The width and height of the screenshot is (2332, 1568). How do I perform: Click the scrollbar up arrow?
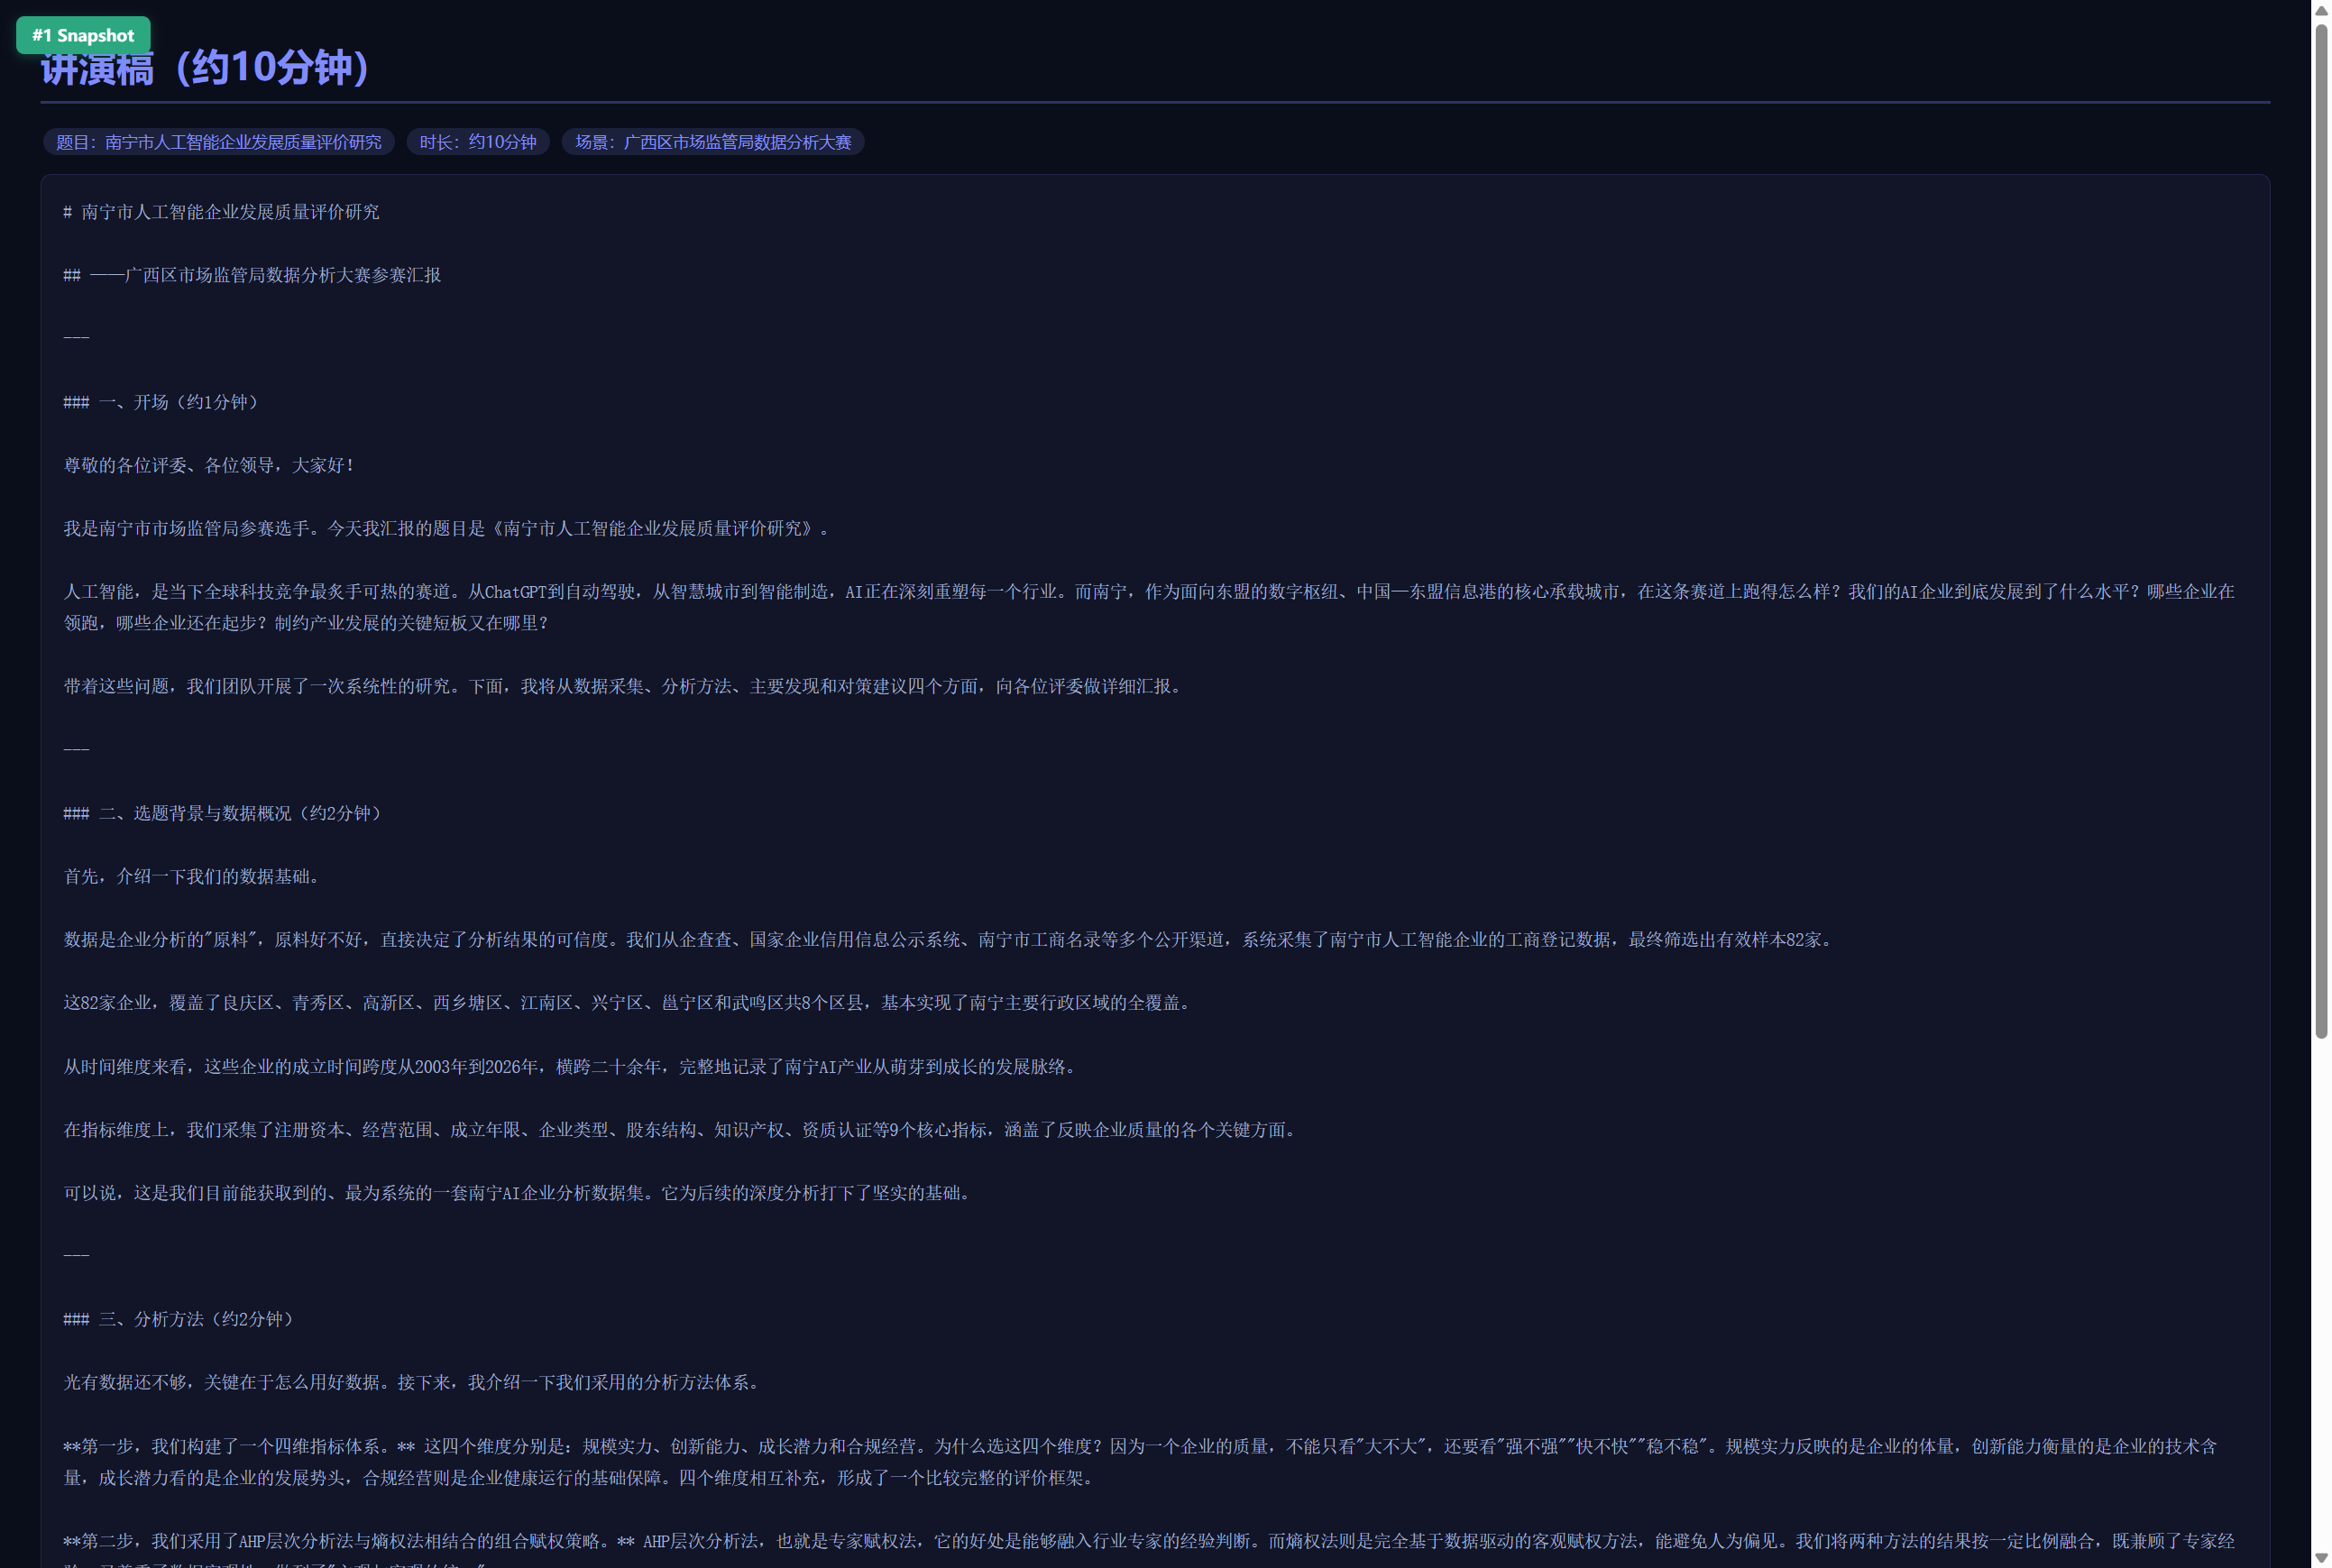pos(2321,10)
